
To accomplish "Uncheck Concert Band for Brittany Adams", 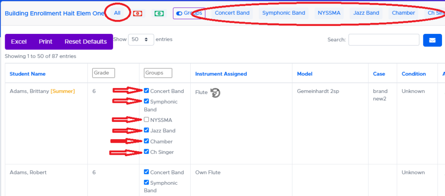I will [x=146, y=91].
